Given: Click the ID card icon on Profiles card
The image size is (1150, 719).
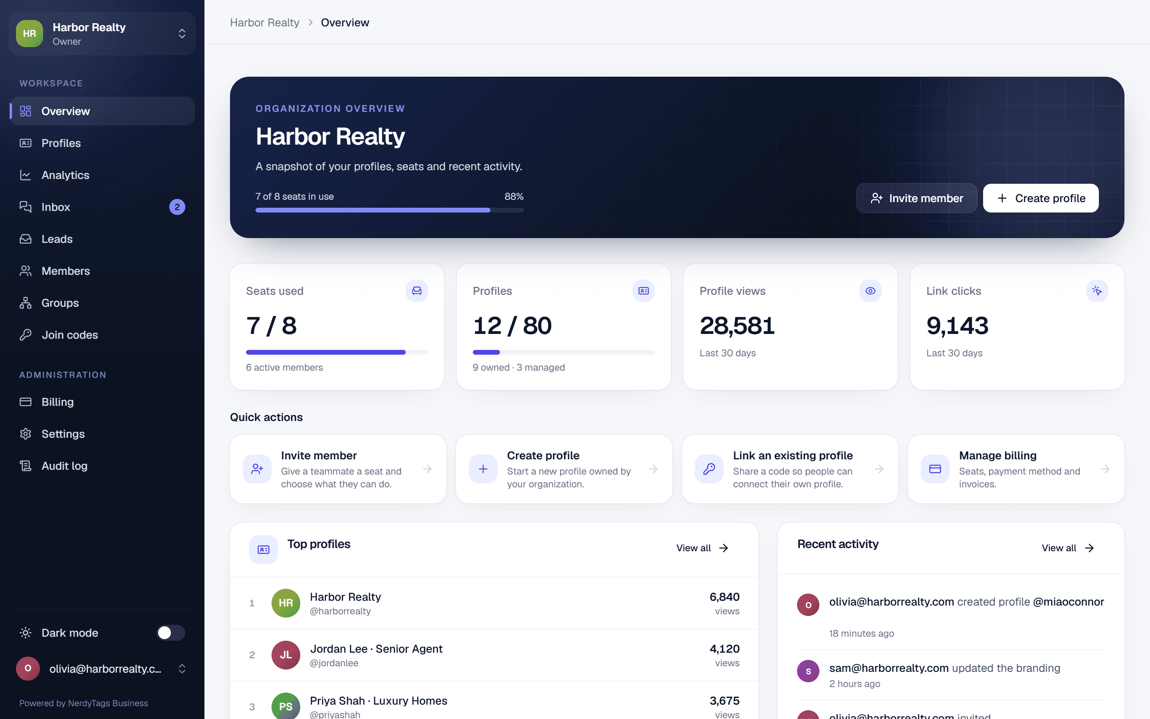Looking at the screenshot, I should pos(643,290).
